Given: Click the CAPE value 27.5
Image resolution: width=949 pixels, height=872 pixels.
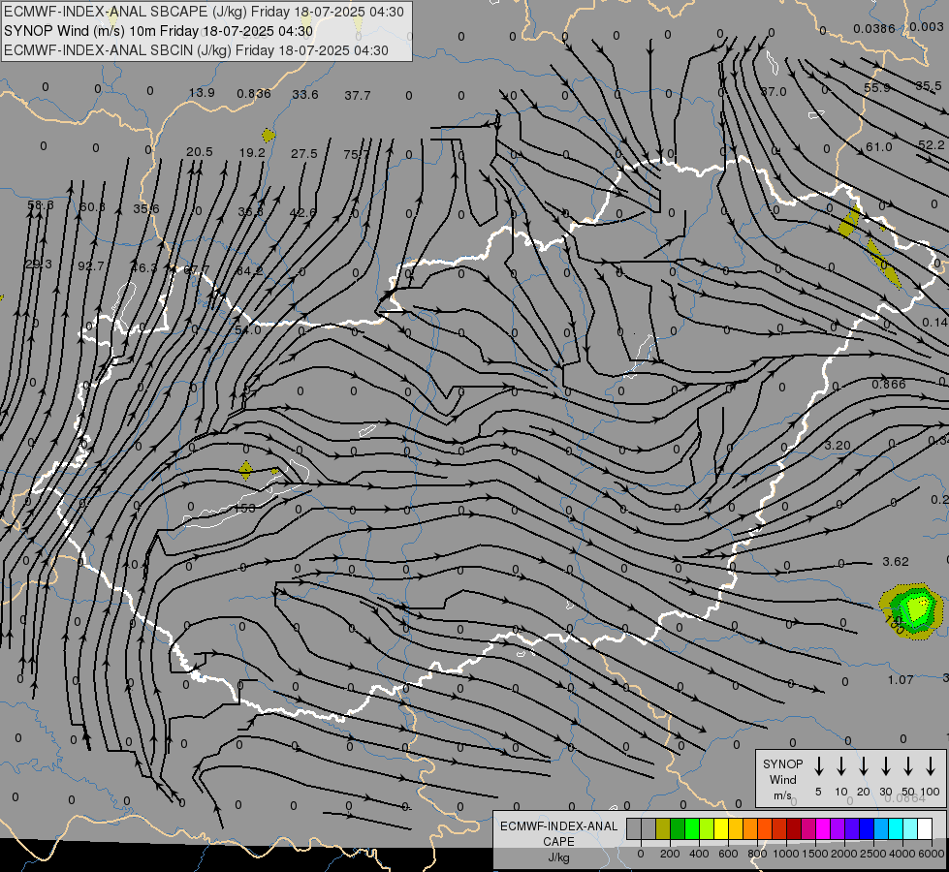Looking at the screenshot, I should click(303, 154).
